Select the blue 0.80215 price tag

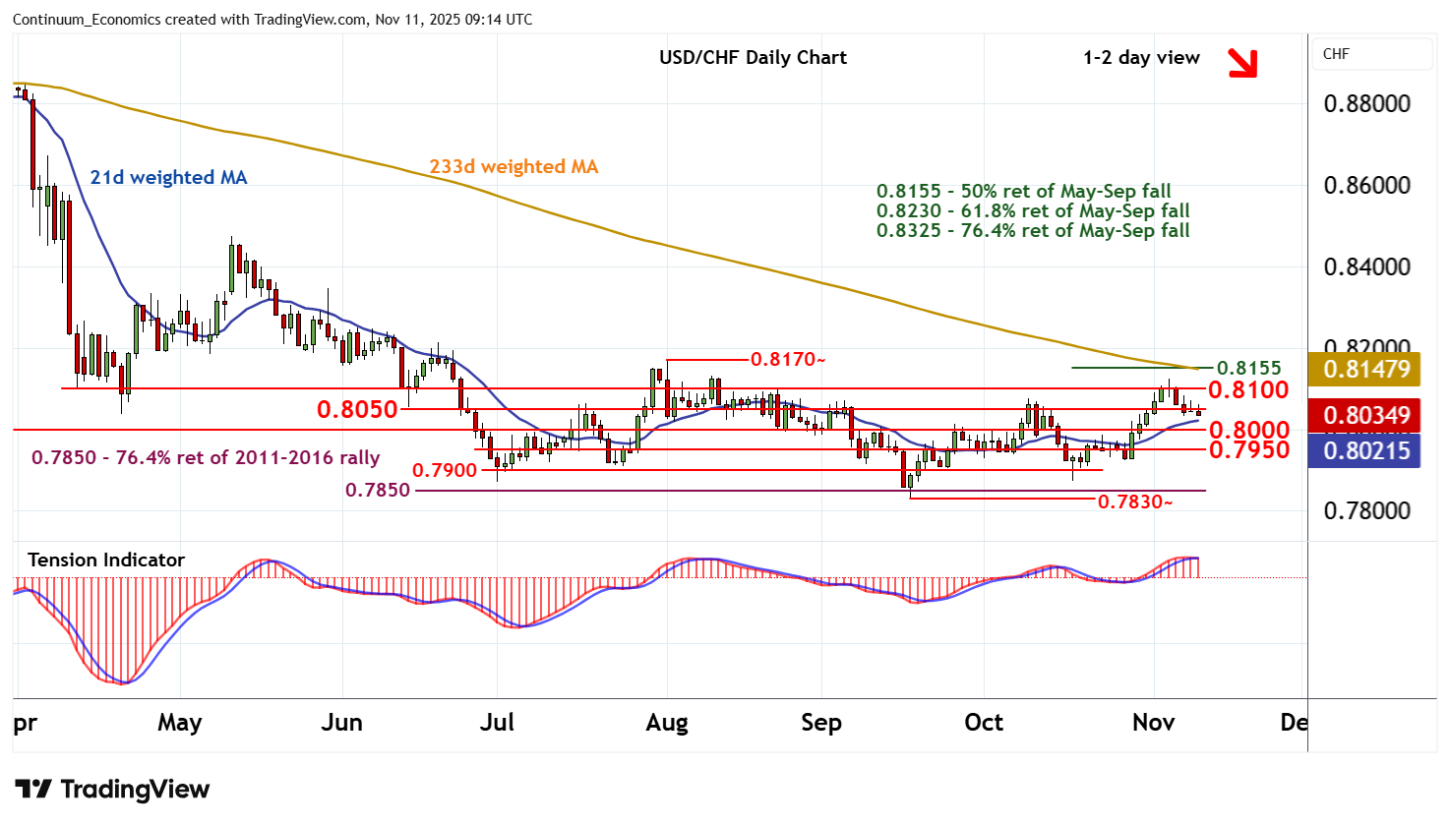click(1365, 451)
